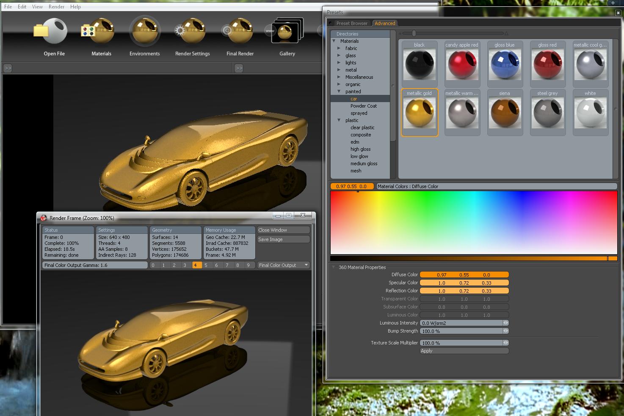Open the Final Color Output dropdown
The height and width of the screenshot is (416, 624).
pos(284,265)
